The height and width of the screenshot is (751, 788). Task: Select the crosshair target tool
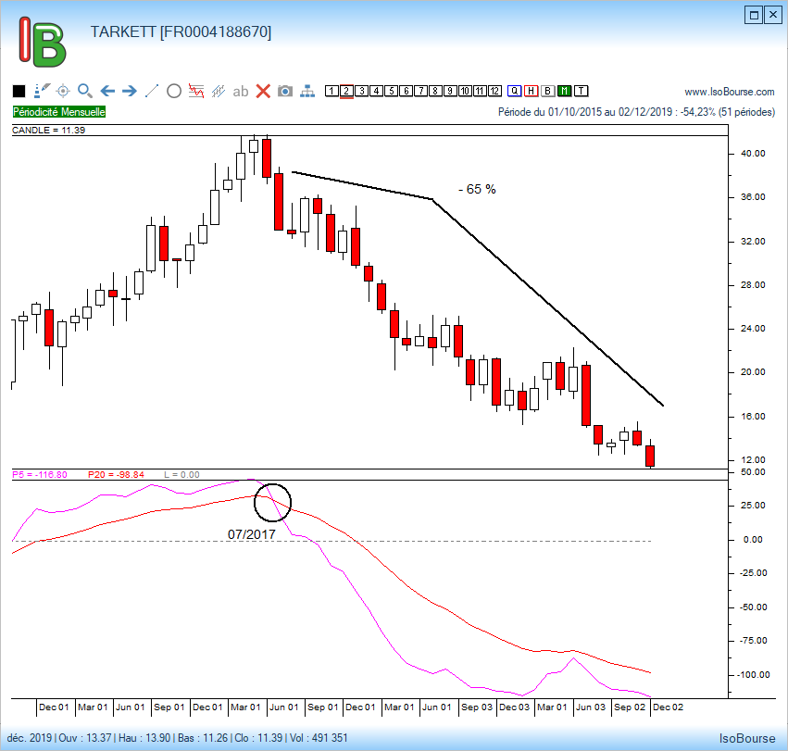click(63, 91)
